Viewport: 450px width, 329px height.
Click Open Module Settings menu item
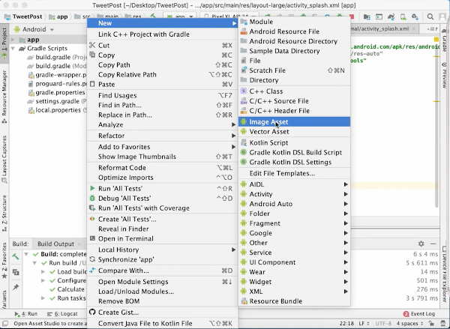(163, 282)
